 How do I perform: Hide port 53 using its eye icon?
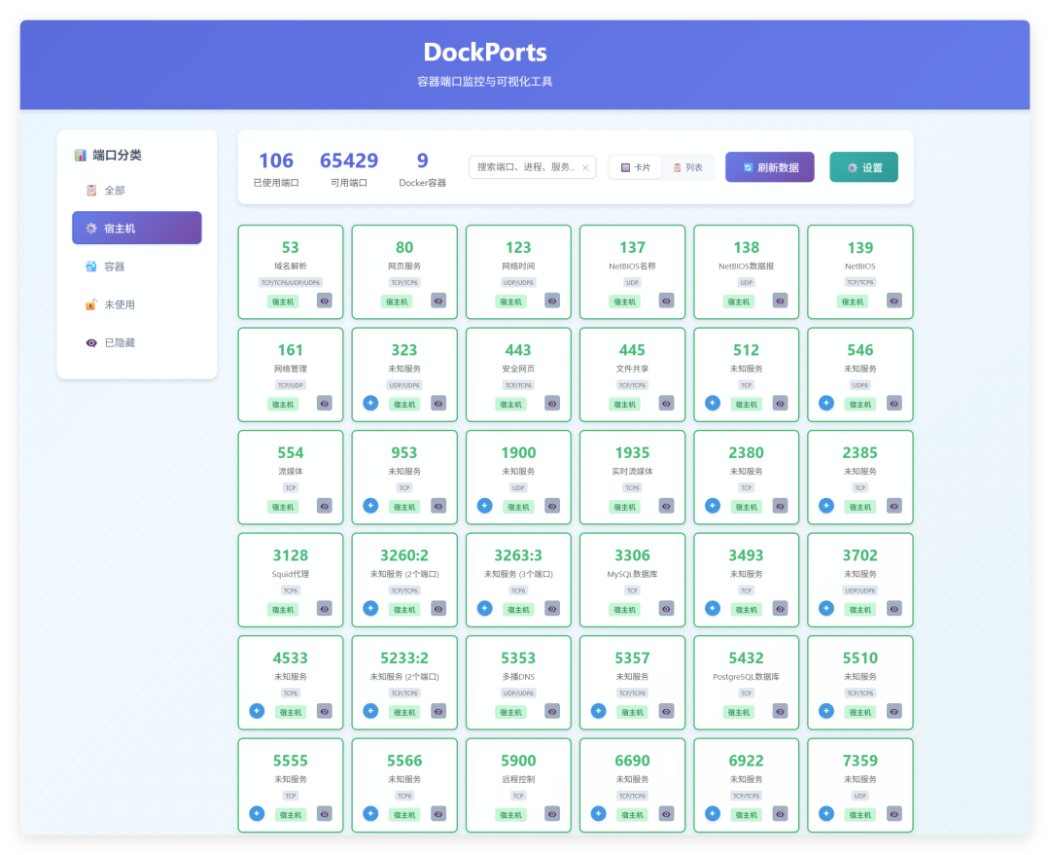click(x=324, y=301)
